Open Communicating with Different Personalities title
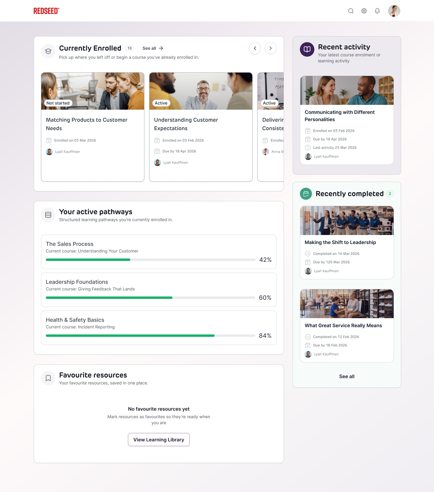The height and width of the screenshot is (492, 434). click(340, 116)
